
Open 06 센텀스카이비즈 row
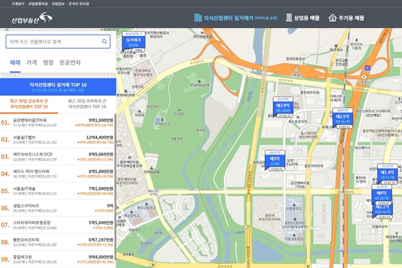pos(57,208)
